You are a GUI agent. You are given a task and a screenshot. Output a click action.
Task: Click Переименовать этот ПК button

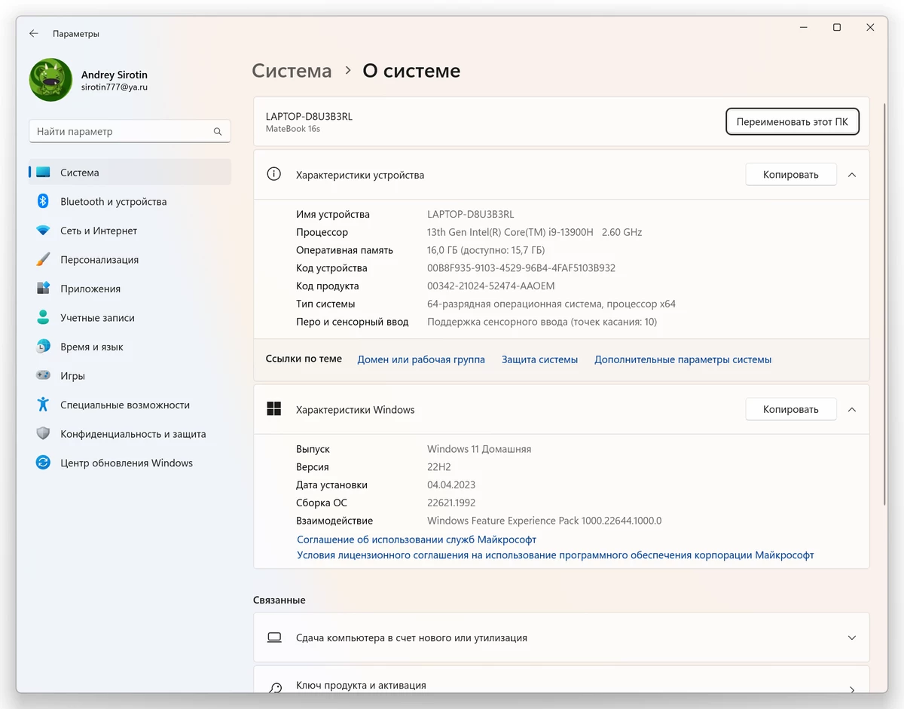[x=792, y=121]
